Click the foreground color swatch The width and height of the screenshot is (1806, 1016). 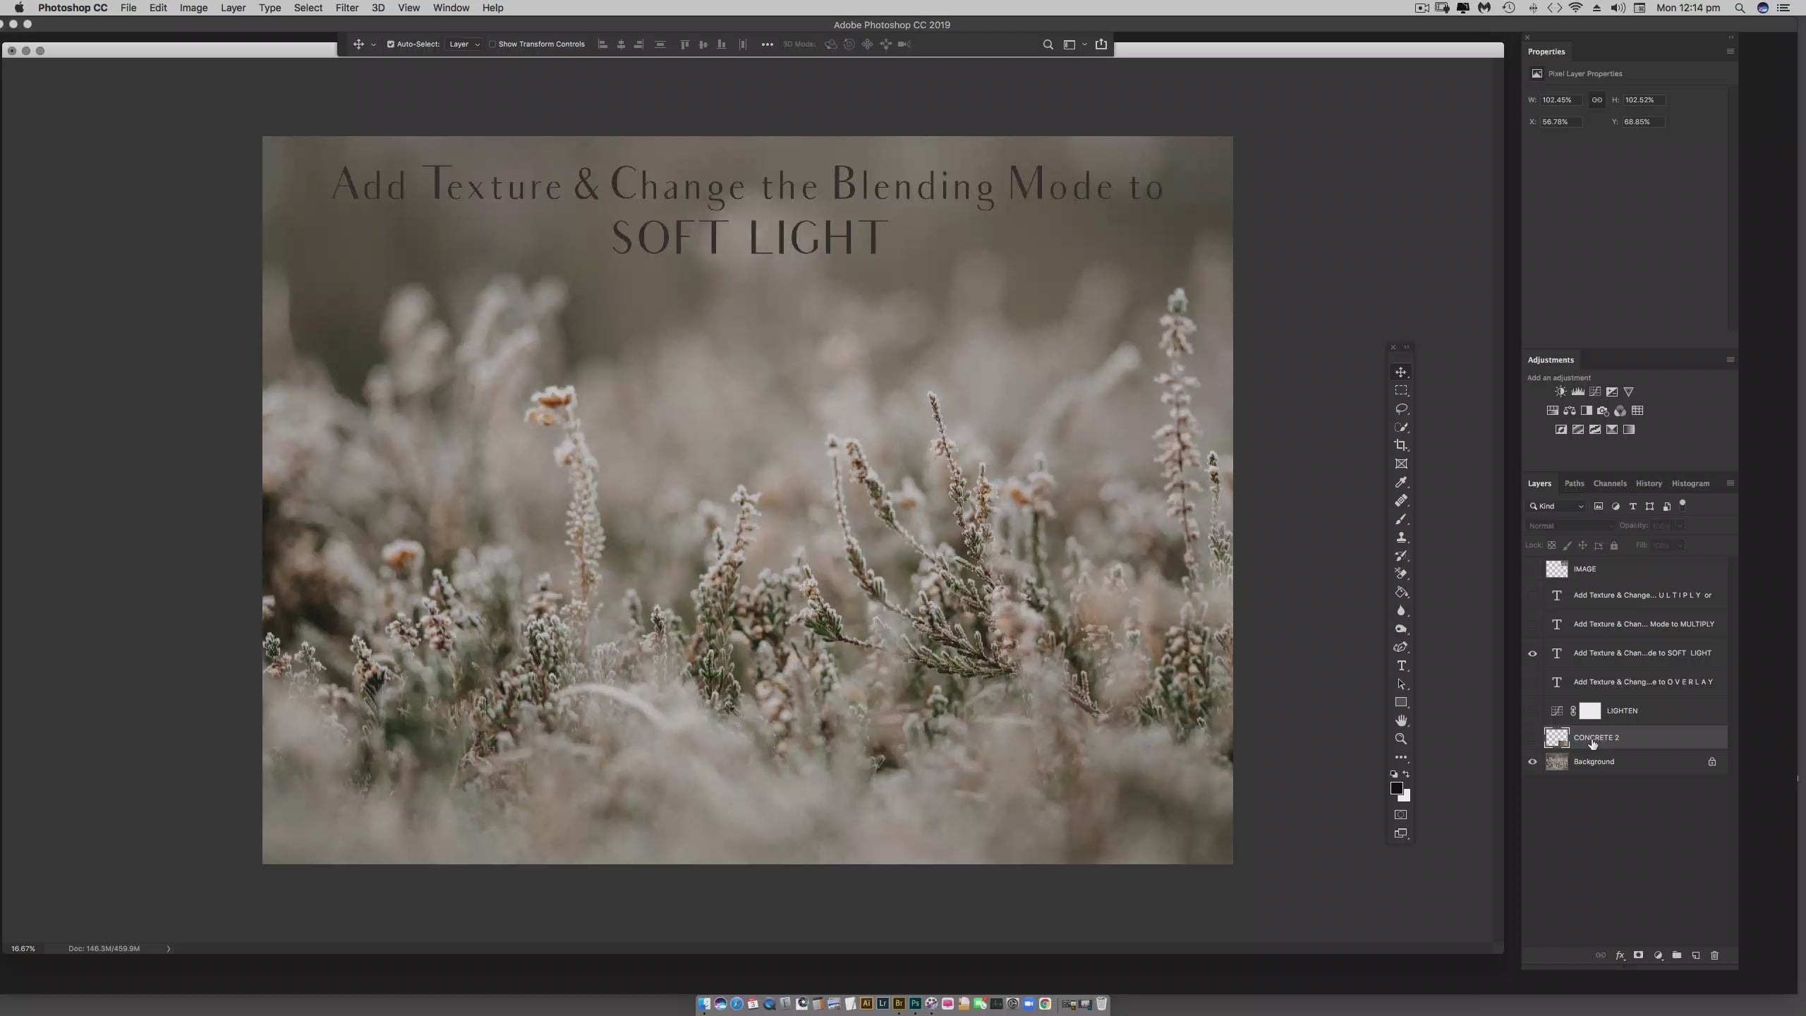(1396, 788)
